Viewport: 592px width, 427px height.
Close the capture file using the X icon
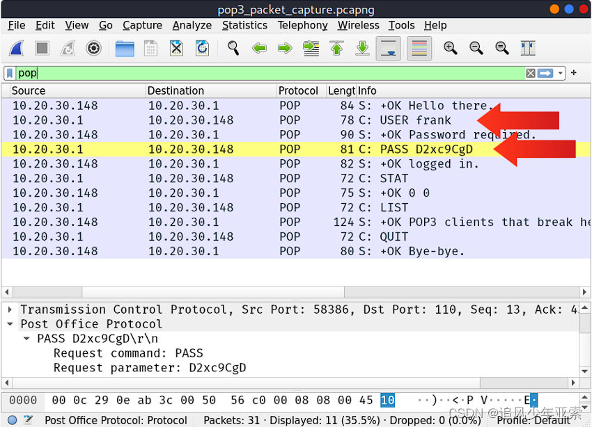coord(176,48)
